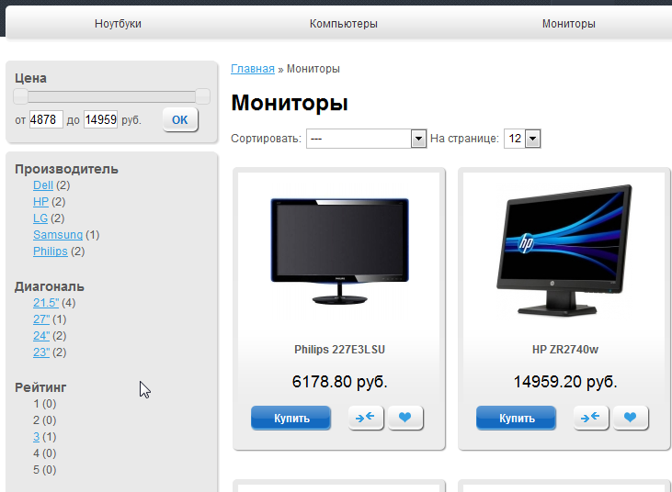672x492 pixels.
Task: Open the Сортировать dropdown
Action: click(x=366, y=139)
